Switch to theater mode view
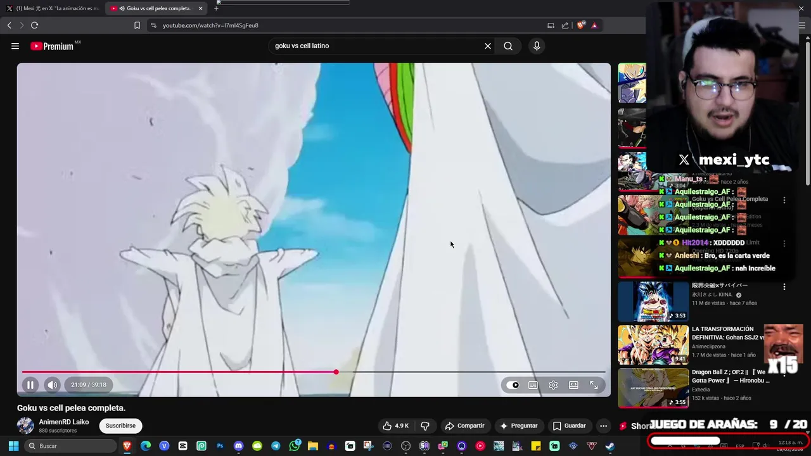Image resolution: width=811 pixels, height=456 pixels. (x=573, y=385)
